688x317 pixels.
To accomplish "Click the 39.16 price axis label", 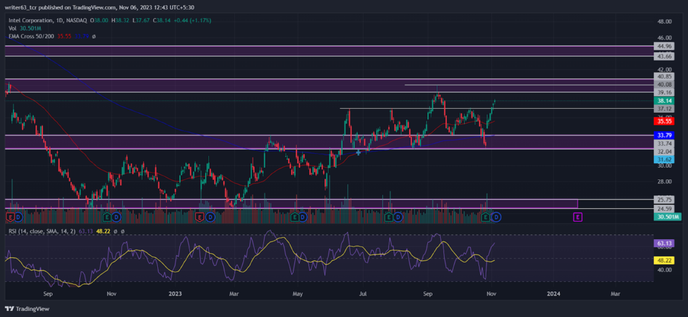I will [x=662, y=93].
